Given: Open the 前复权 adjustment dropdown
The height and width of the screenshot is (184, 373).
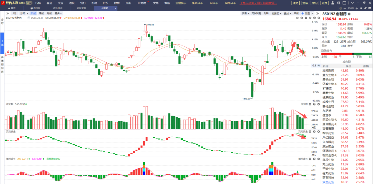Looking at the screenshot, I should click(276, 13).
